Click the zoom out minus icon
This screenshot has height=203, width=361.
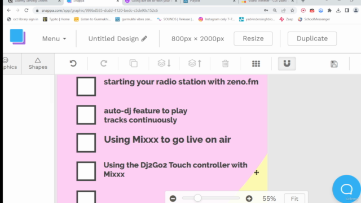(173, 198)
